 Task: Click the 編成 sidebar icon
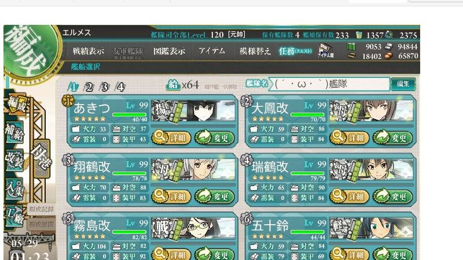coord(17,104)
